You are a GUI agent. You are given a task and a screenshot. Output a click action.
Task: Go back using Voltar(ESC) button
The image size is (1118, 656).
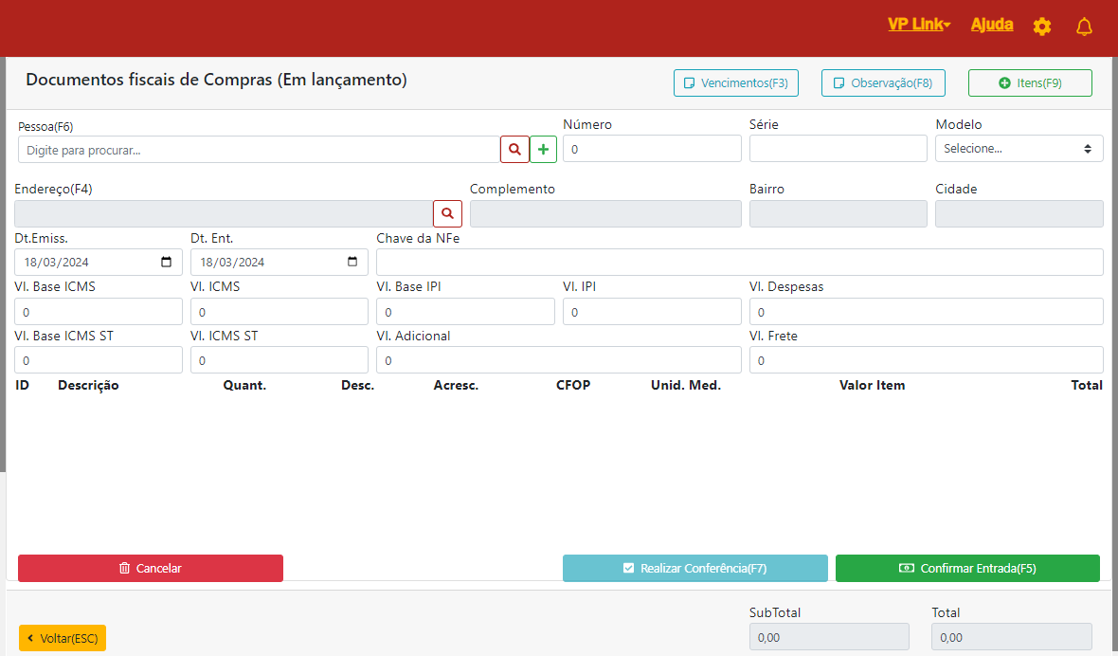point(63,639)
